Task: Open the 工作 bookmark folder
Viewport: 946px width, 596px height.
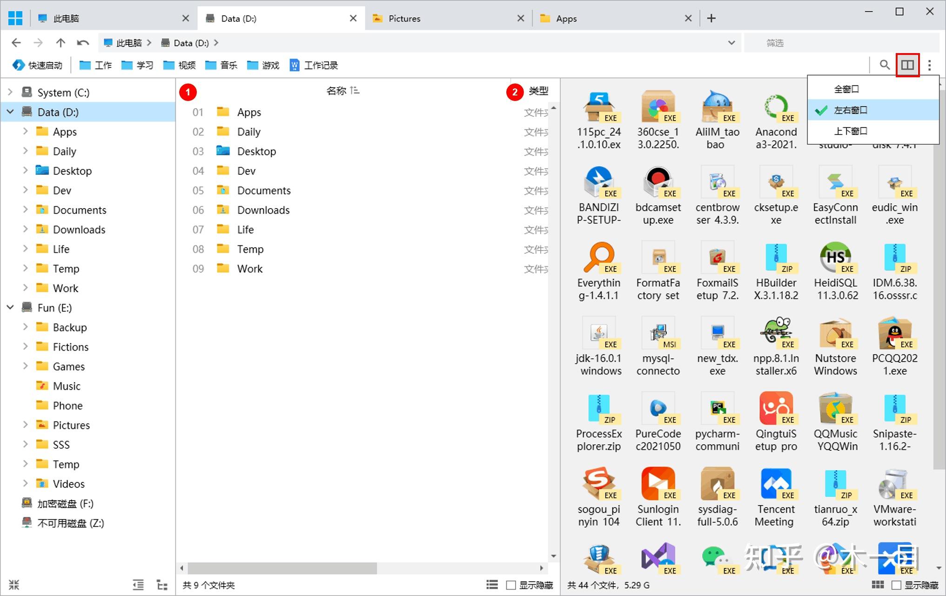Action: 95,65
